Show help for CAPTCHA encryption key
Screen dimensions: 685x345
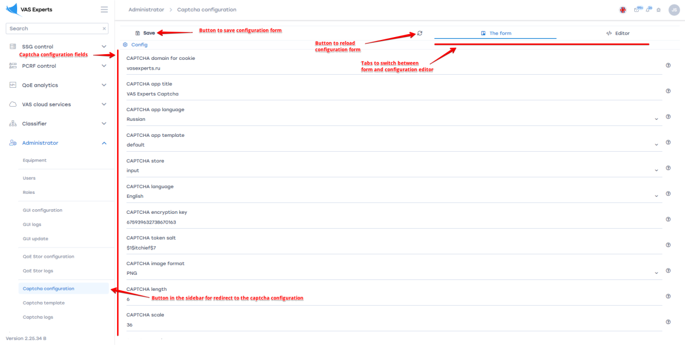tap(668, 219)
